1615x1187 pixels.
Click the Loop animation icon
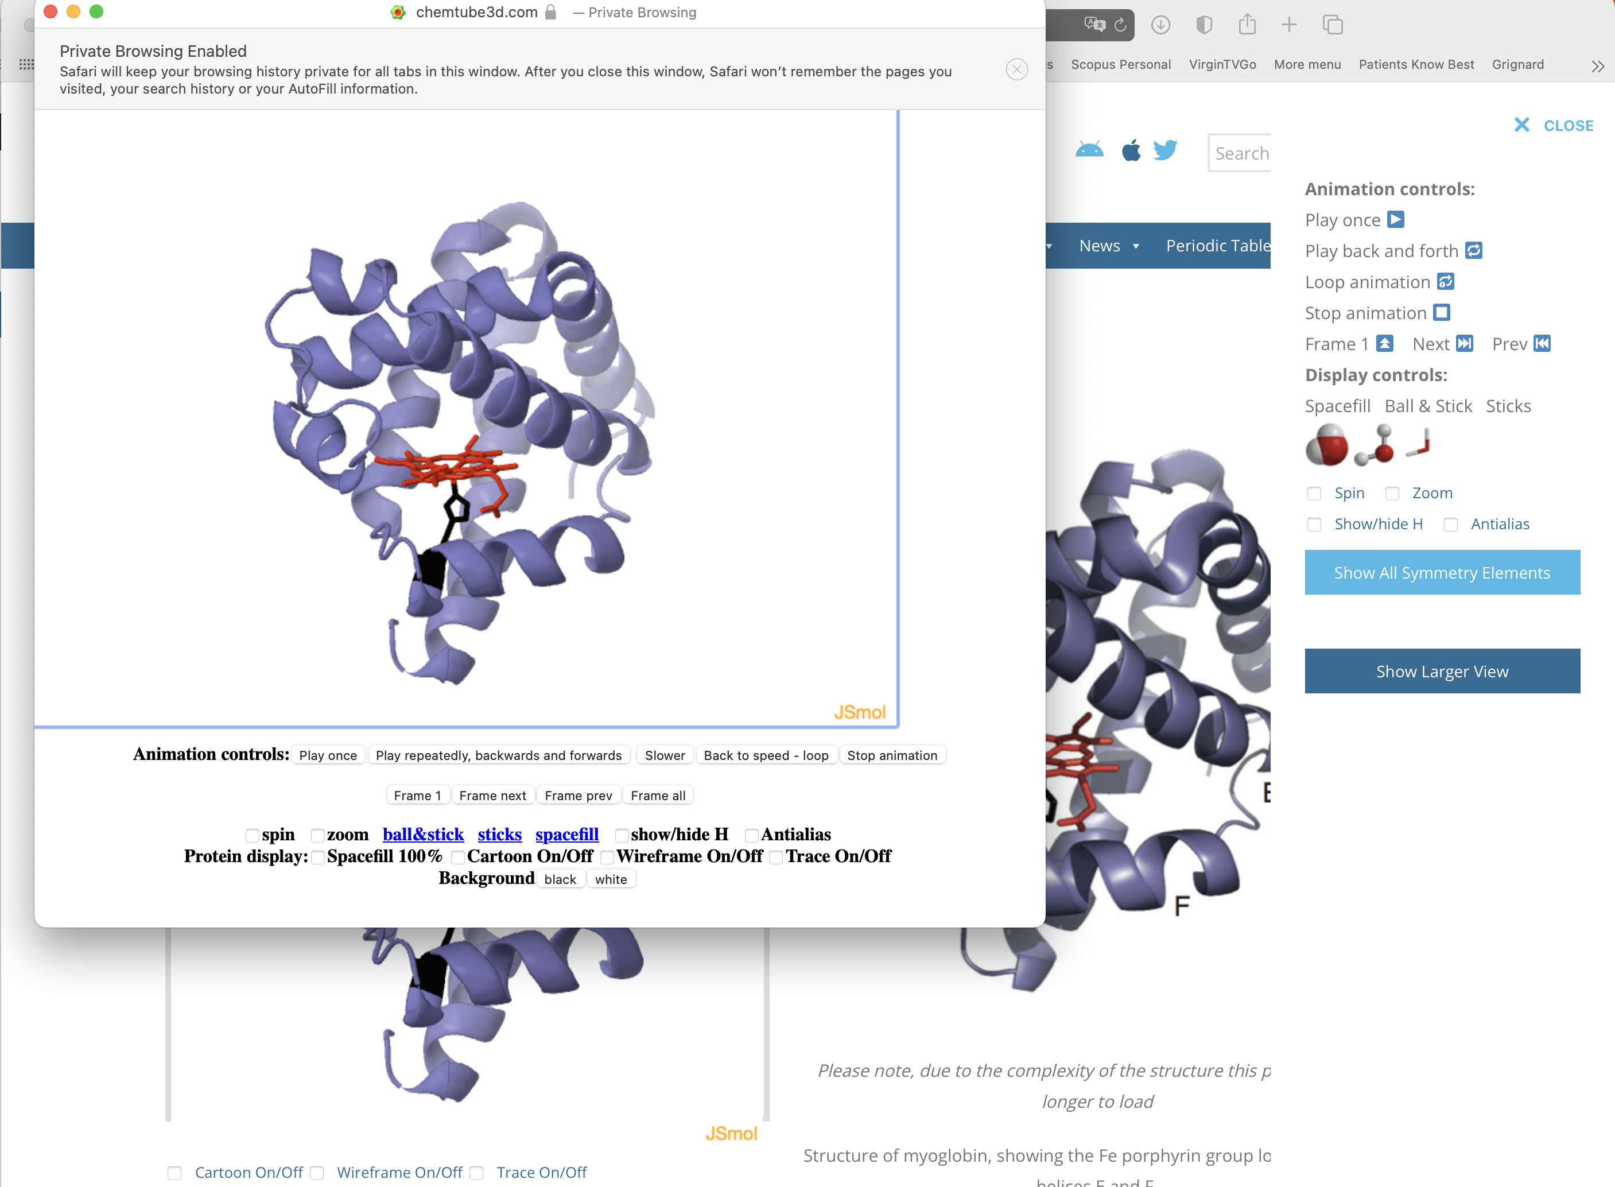click(x=1446, y=281)
